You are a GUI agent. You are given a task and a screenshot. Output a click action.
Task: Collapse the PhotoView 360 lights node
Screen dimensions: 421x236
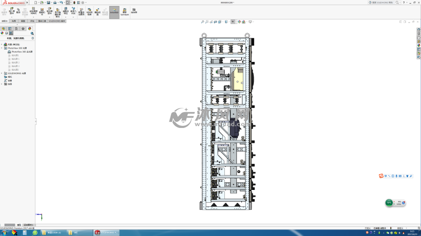pos(2,48)
